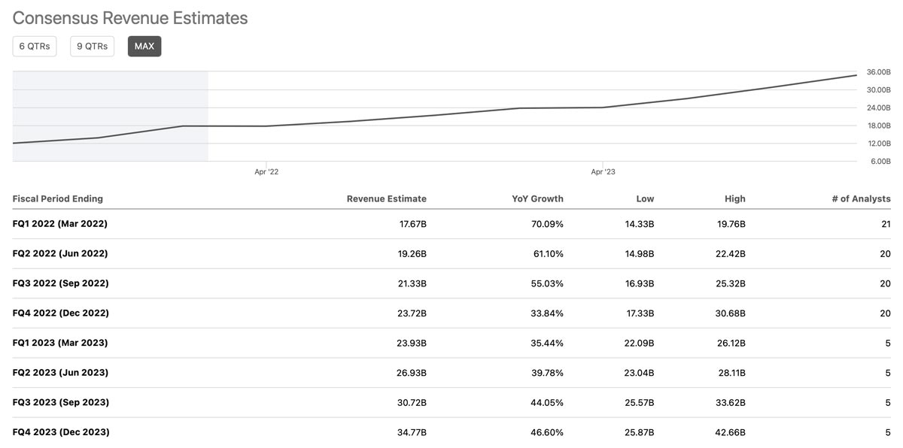The height and width of the screenshot is (448, 903).
Task: Click the YoY Growth column header
Action: (537, 199)
